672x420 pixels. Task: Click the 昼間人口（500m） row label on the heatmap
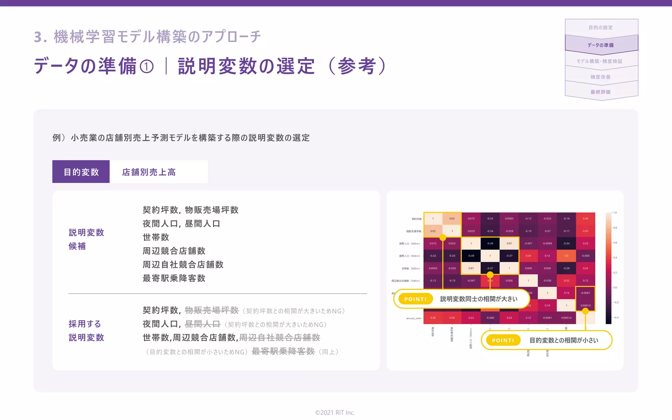tap(409, 256)
